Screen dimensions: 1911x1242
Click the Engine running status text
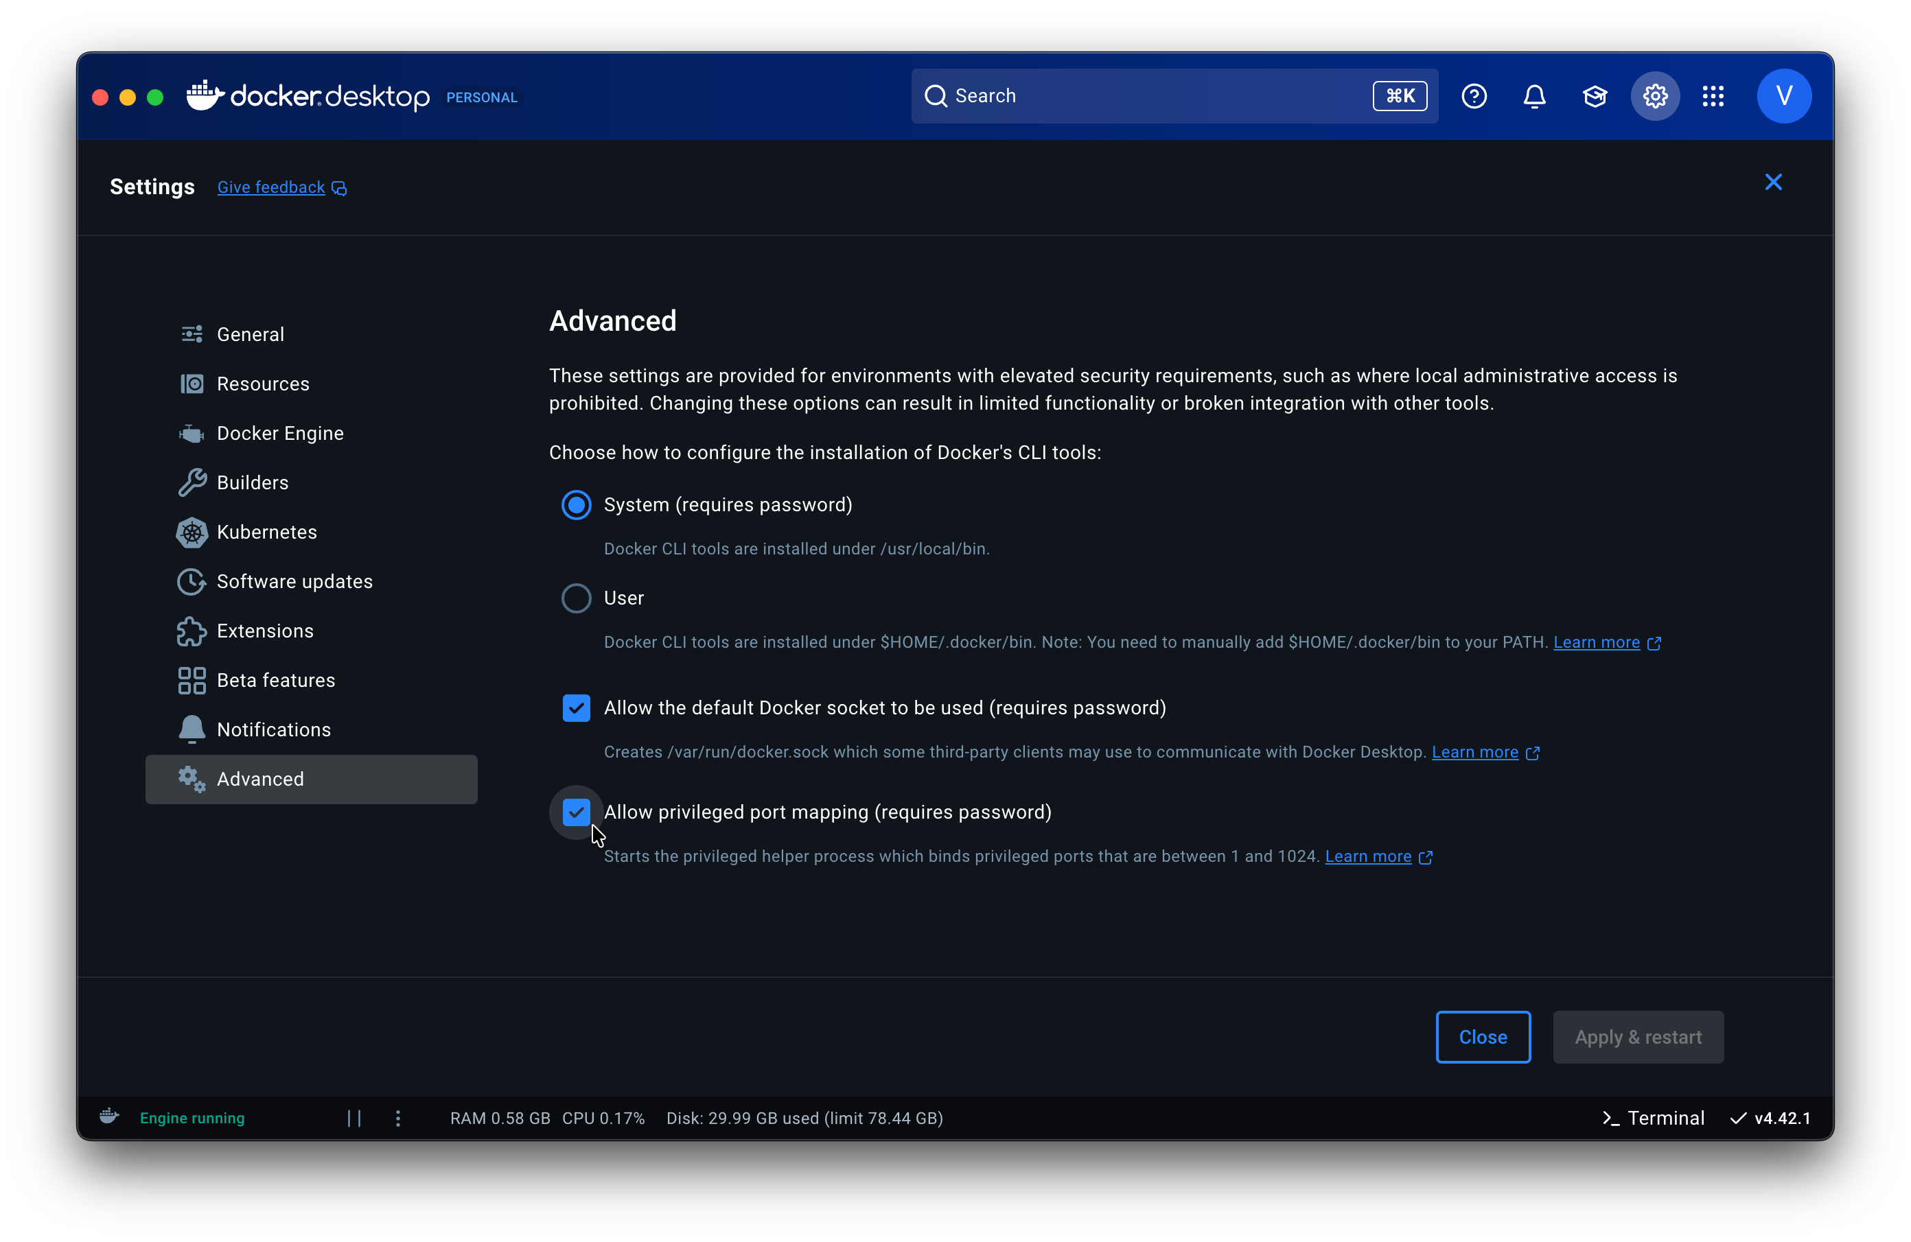(x=192, y=1118)
